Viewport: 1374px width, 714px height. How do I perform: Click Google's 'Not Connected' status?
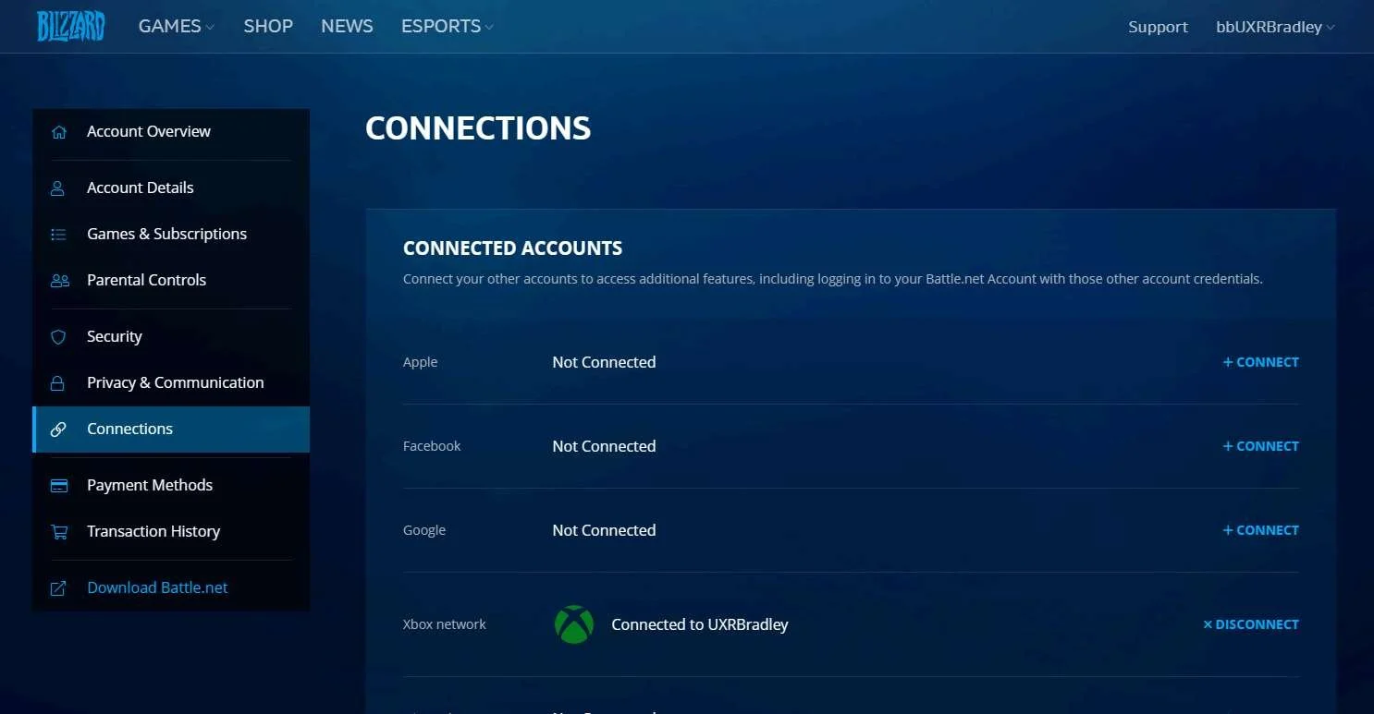coord(604,530)
